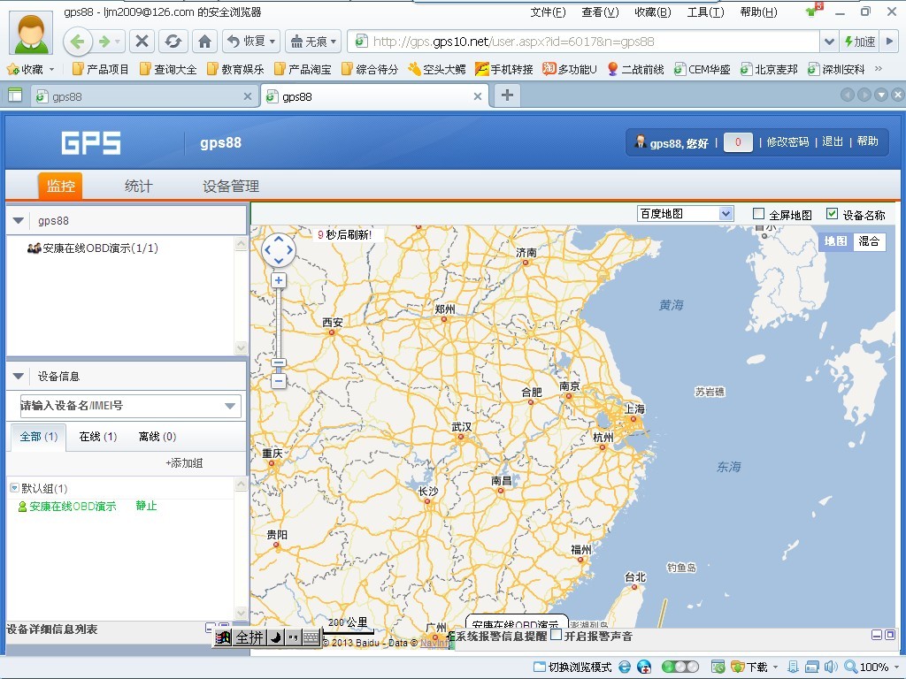906x679 pixels.
Task: Open the sidebar panel icon left of tabs
Action: pyautogui.click(x=15, y=95)
